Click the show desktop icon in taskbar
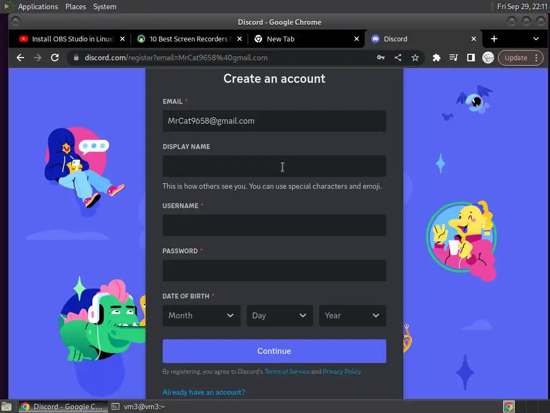The width and height of the screenshot is (550, 413). [x=6, y=407]
